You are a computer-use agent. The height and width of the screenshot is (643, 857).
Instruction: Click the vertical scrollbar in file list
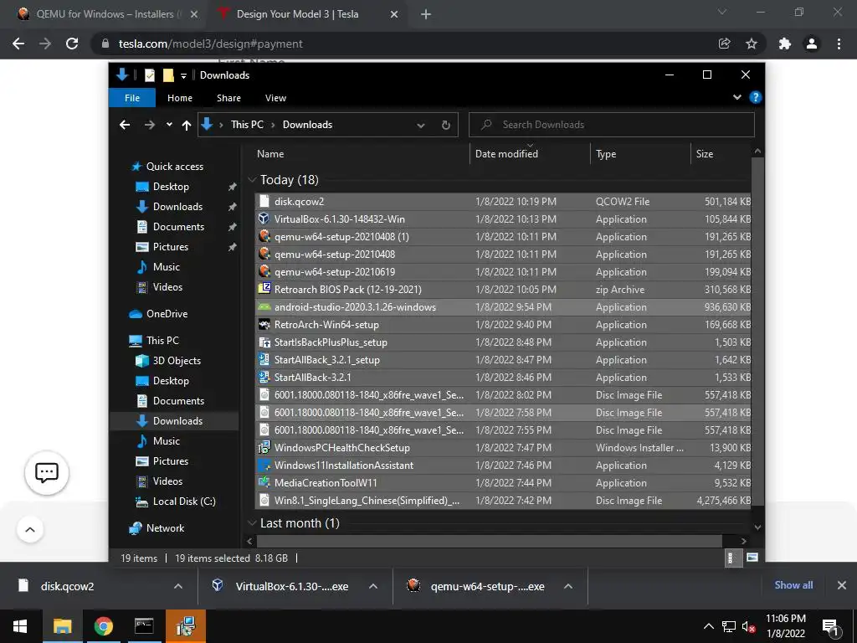pos(757,332)
